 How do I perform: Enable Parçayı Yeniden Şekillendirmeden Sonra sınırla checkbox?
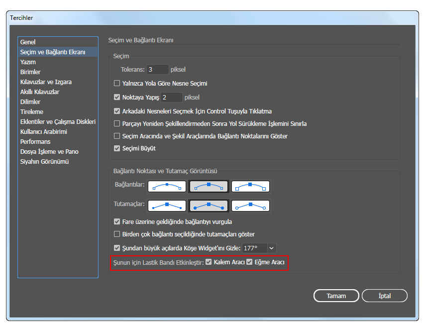117,123
